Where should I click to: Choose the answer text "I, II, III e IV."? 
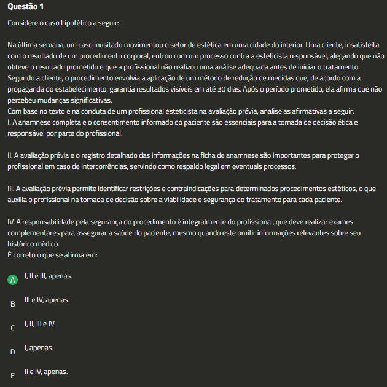(40, 323)
